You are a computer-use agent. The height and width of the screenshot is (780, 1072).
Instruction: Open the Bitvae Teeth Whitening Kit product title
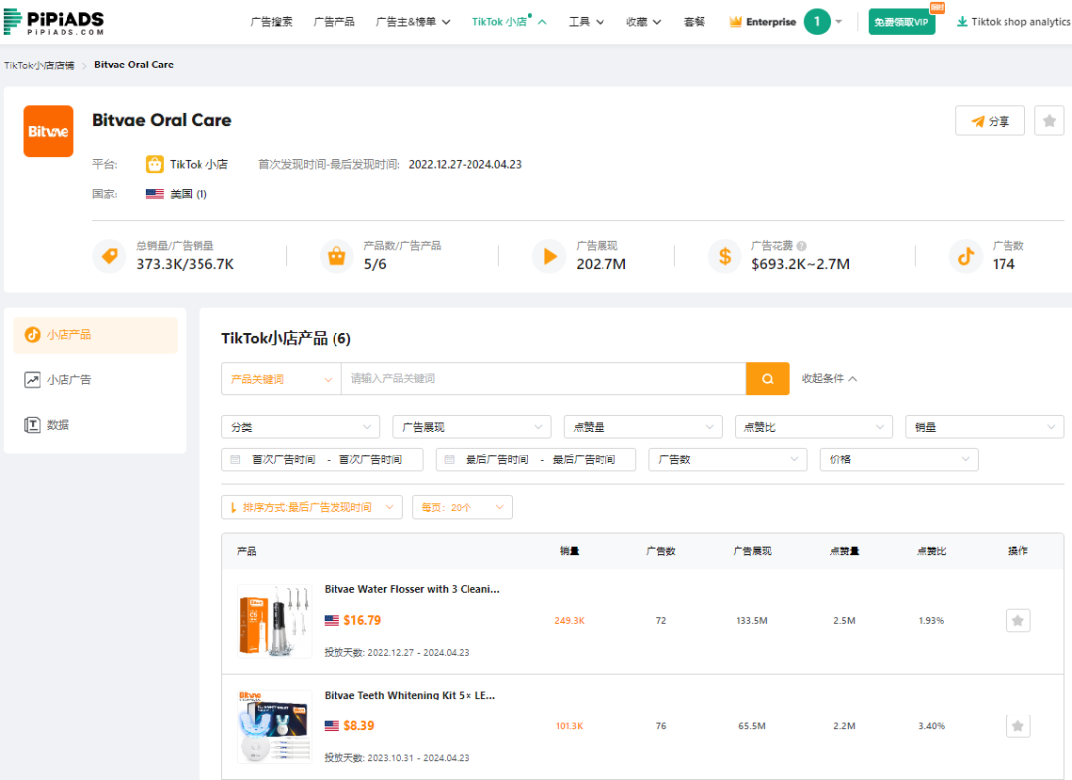pyautogui.click(x=410, y=695)
